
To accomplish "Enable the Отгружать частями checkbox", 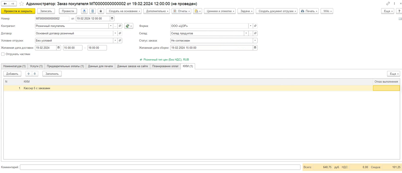I will 3,54.
